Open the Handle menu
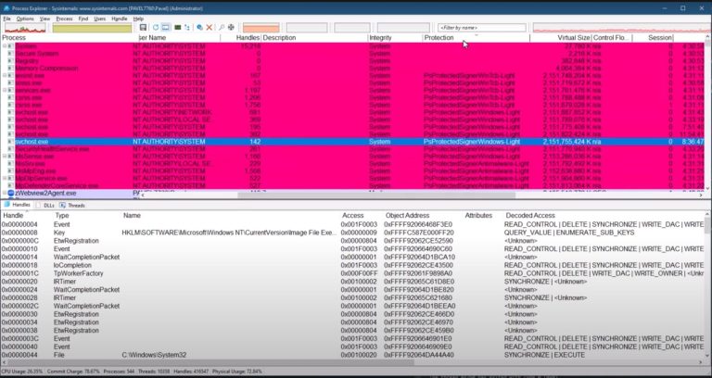 tap(117, 19)
